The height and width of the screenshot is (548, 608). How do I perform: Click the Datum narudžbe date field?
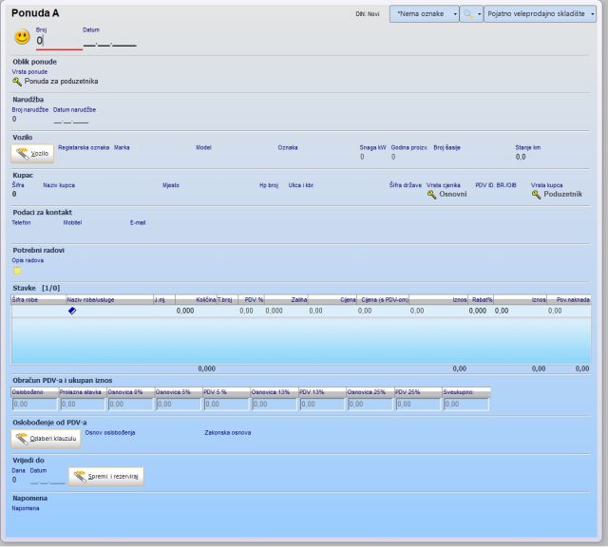point(71,120)
